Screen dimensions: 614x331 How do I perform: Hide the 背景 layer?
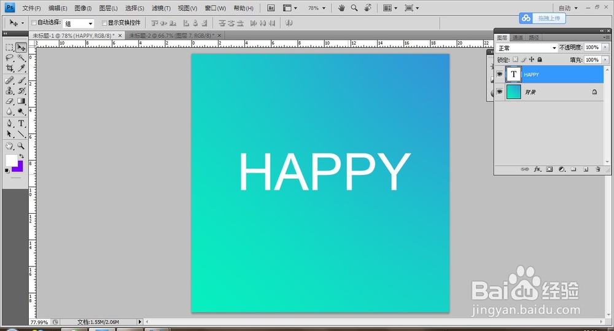500,92
